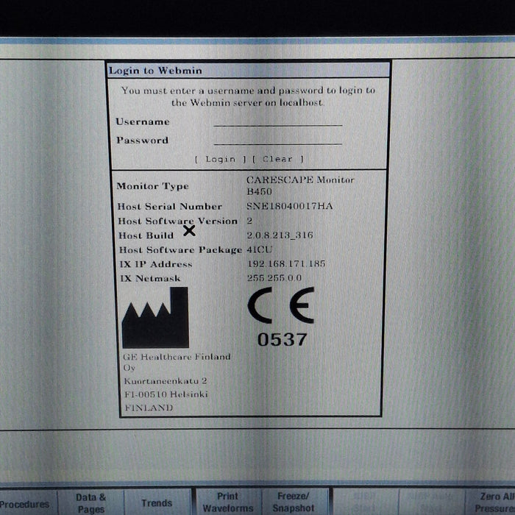Click IP address 192.168.171.185
The image size is (515, 515).
pos(286,263)
